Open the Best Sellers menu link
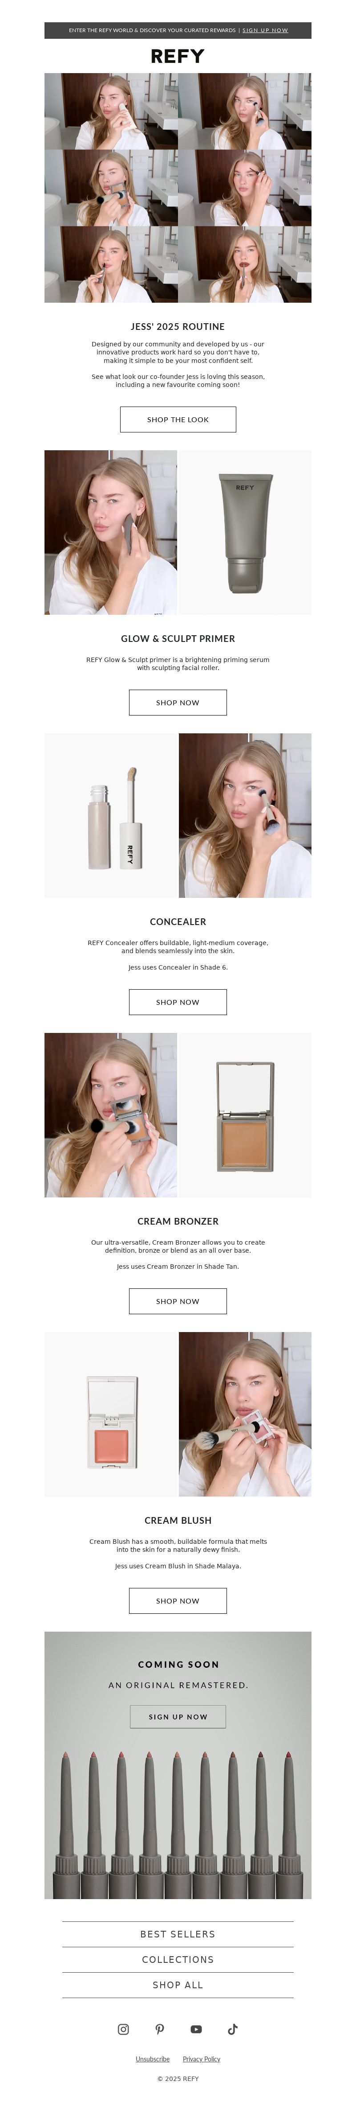356x2118 pixels. [x=178, y=1934]
